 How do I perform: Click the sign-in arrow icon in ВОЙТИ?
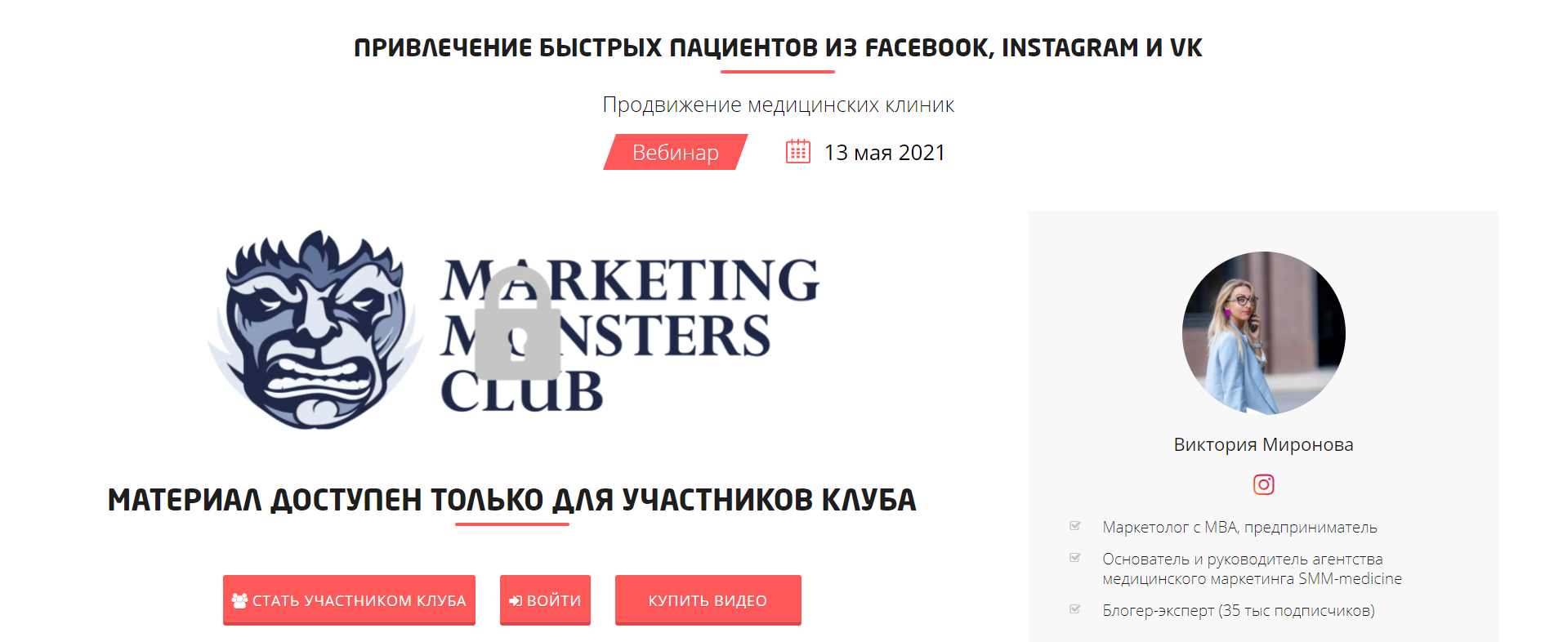[516, 600]
